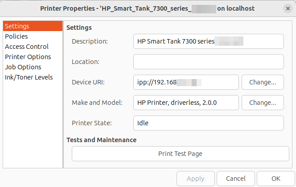Click into the Description text field
The image size is (296, 187).
click(208, 41)
